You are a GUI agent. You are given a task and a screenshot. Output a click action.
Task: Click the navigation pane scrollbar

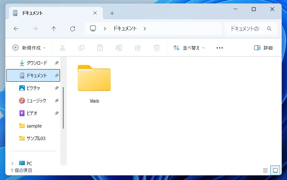click(63, 108)
